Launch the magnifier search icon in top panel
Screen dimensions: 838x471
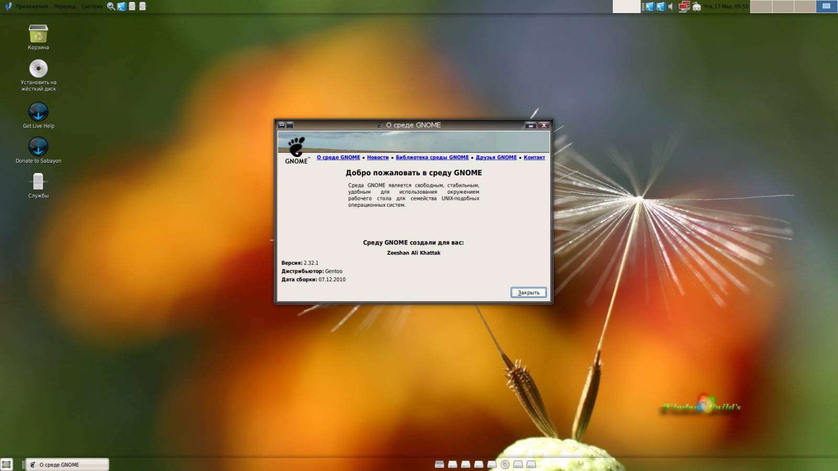[111, 6]
